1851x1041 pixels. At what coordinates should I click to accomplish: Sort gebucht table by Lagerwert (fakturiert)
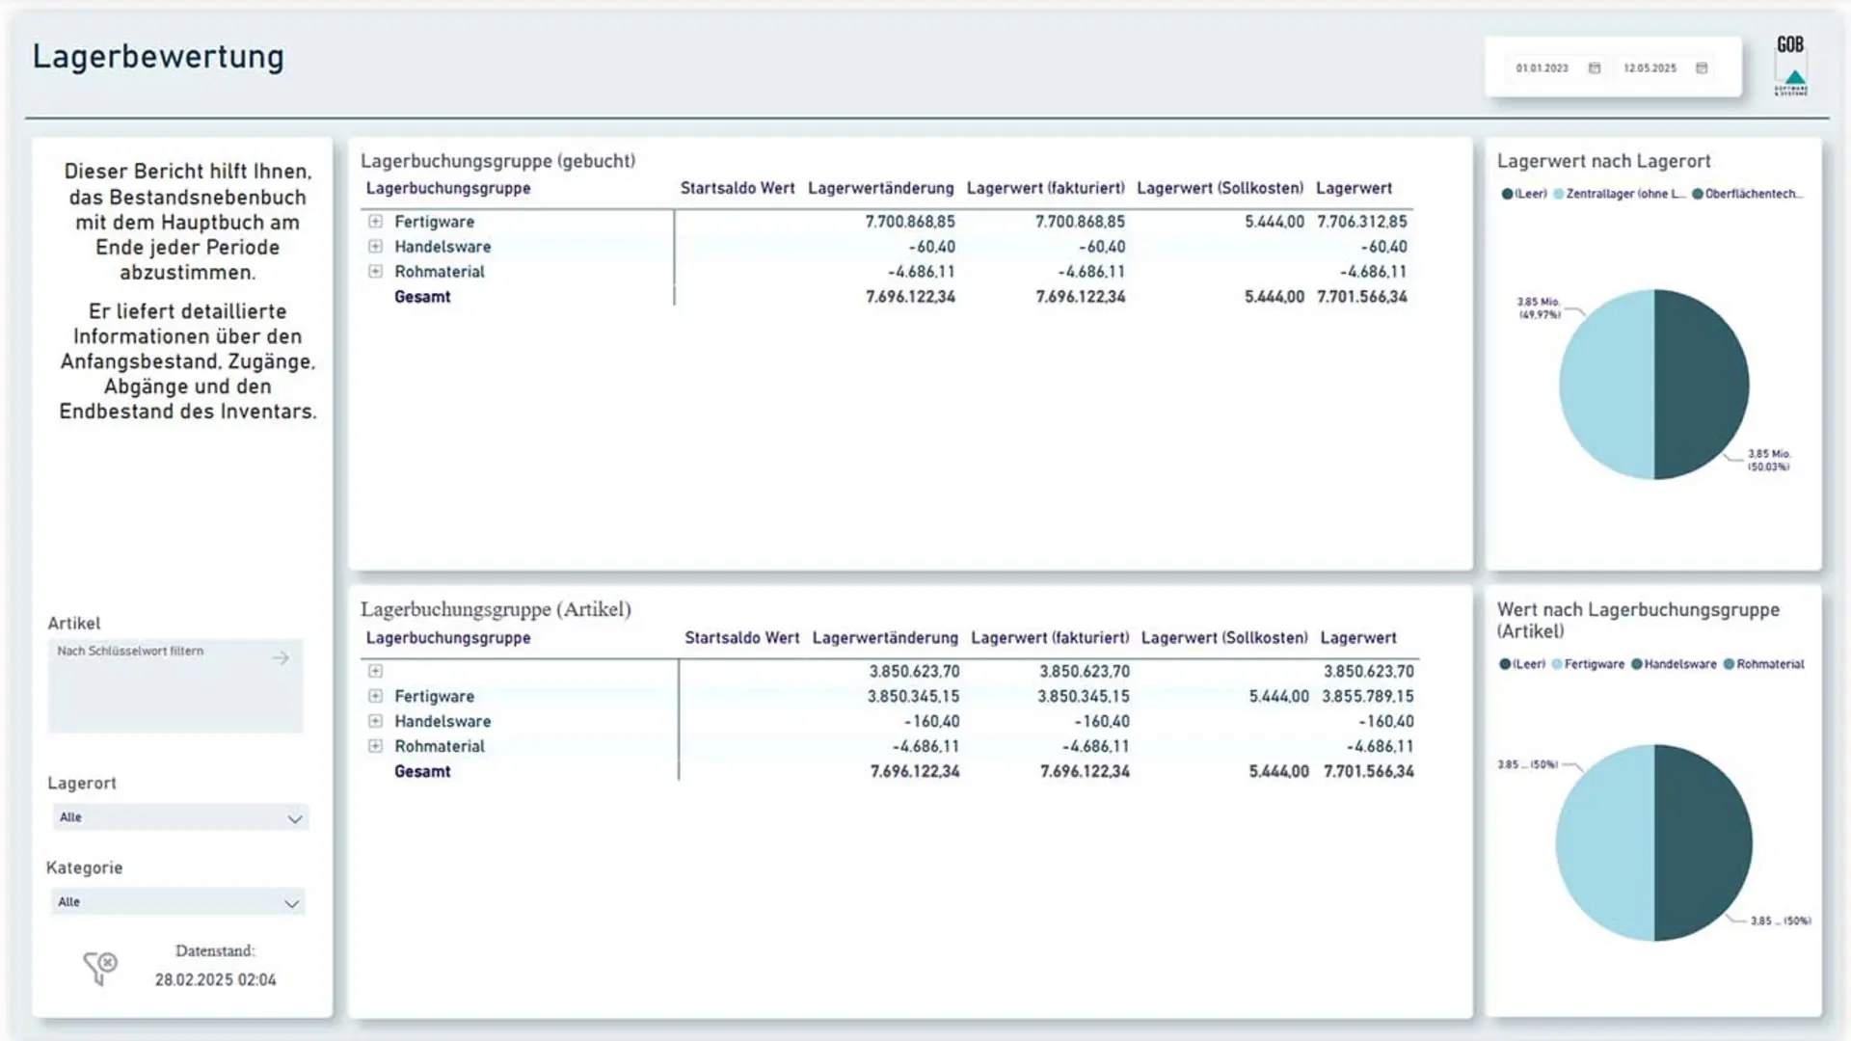point(1045,188)
